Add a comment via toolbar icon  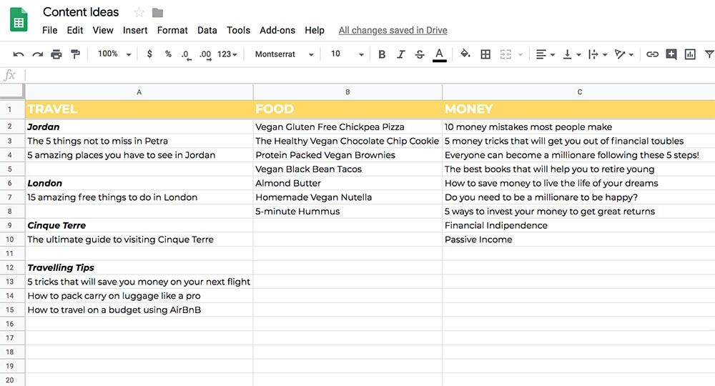(671, 54)
